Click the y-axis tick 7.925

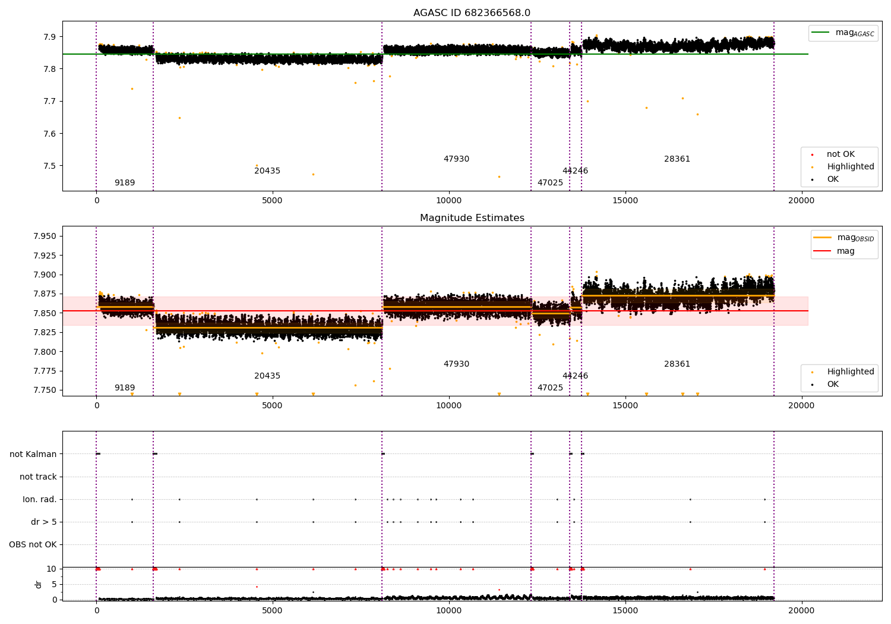pos(45,256)
